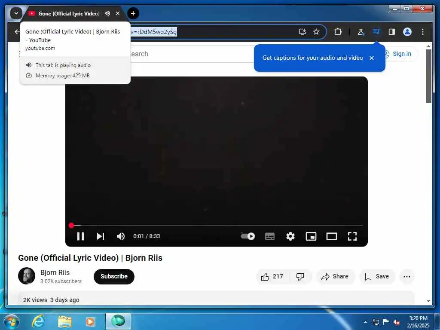This screenshot has width=440, height=330.
Task: Switch to theater mode
Action: (x=332, y=236)
